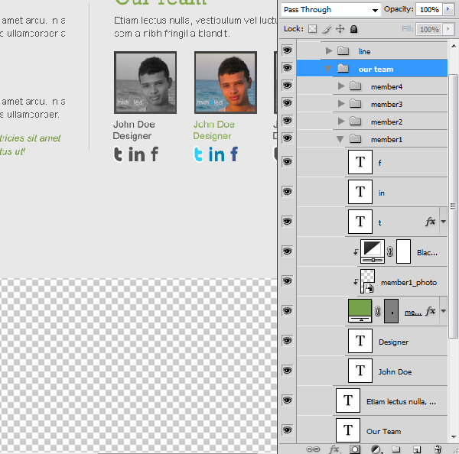Click the Black & White adjustment thumbnail

373,251
